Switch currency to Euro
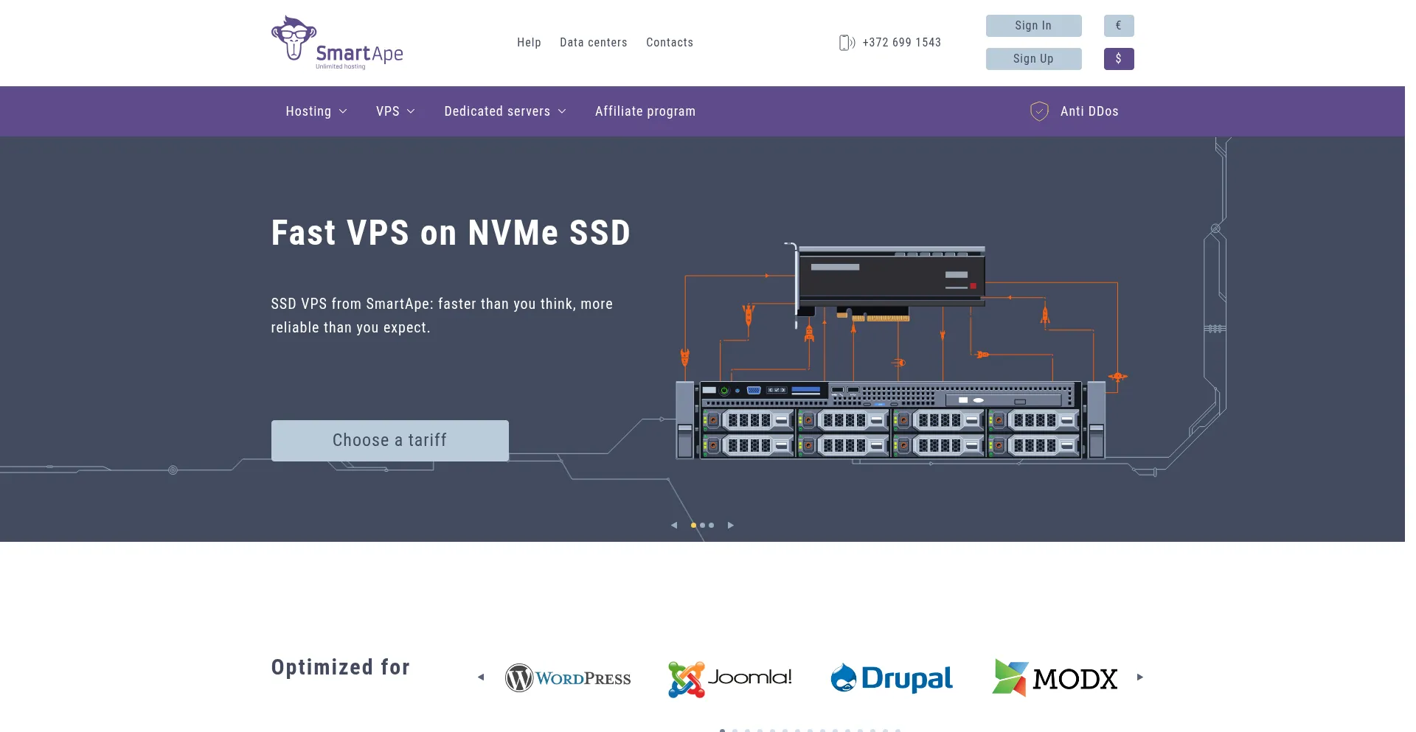This screenshot has width=1416, height=732. 1119,26
